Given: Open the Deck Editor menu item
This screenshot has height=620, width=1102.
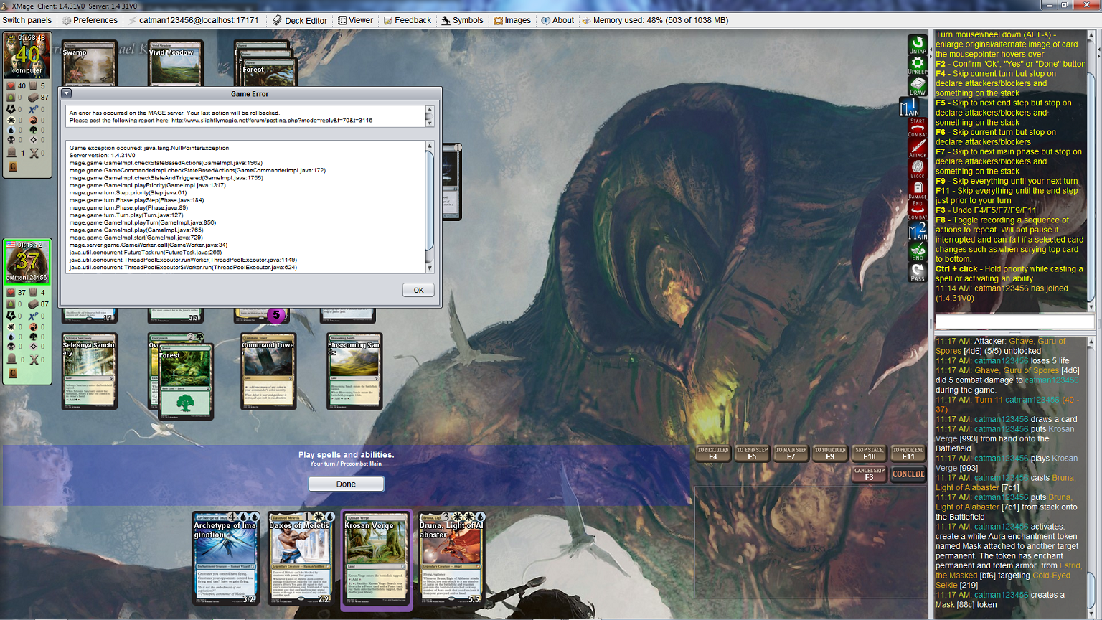Looking at the screenshot, I should point(299,20).
